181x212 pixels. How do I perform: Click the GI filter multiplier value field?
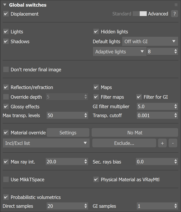[154, 106]
